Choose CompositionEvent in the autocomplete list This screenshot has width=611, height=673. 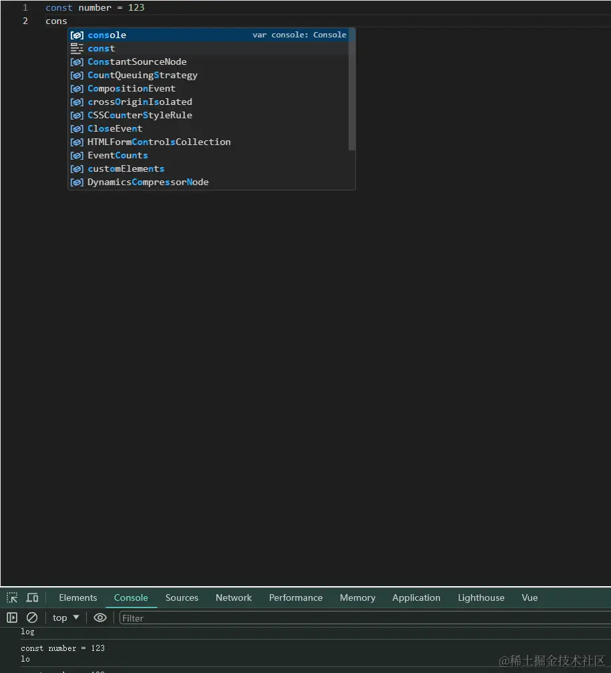(209, 88)
